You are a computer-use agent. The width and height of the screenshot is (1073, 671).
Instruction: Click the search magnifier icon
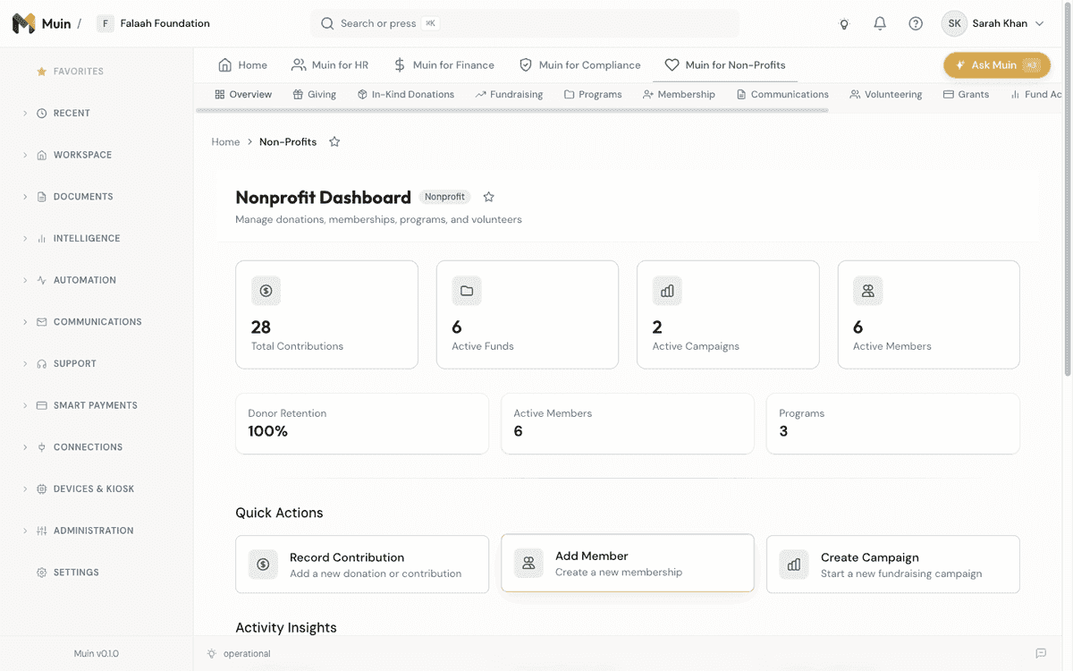coord(327,23)
